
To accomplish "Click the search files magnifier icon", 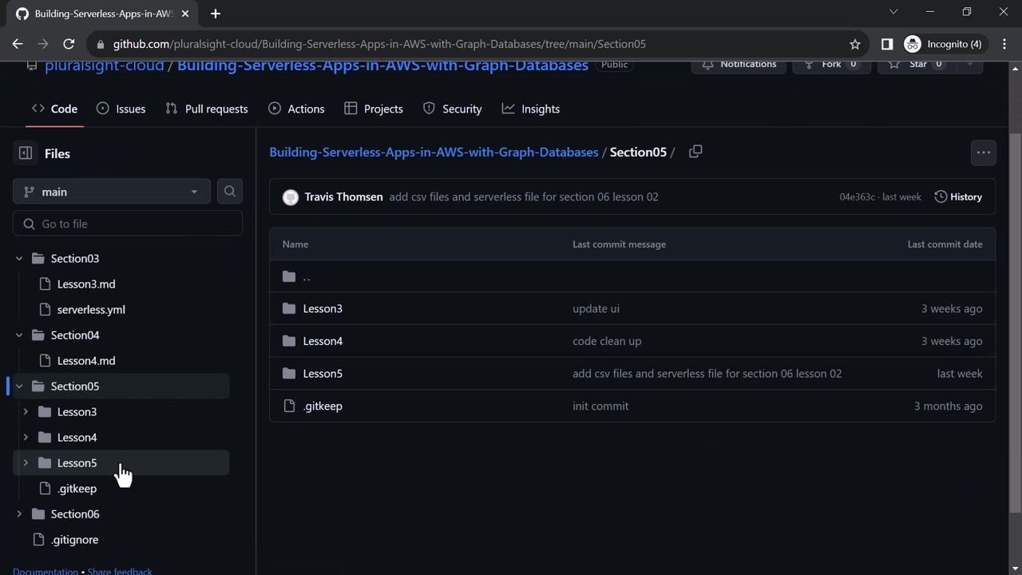I will click(x=229, y=192).
